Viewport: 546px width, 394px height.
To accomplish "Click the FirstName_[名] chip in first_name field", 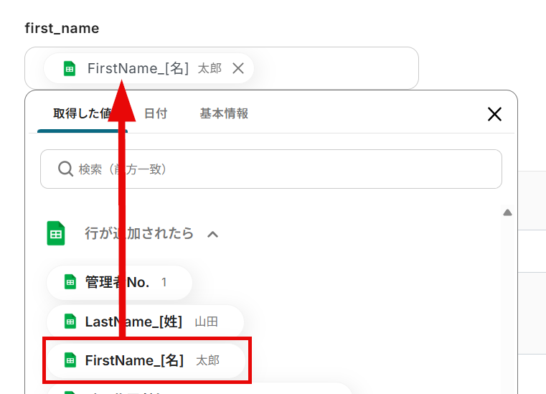I will [x=149, y=68].
